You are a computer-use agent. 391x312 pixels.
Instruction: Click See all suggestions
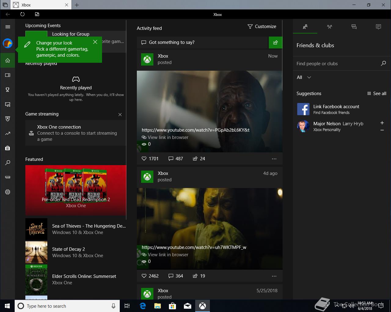(x=377, y=94)
